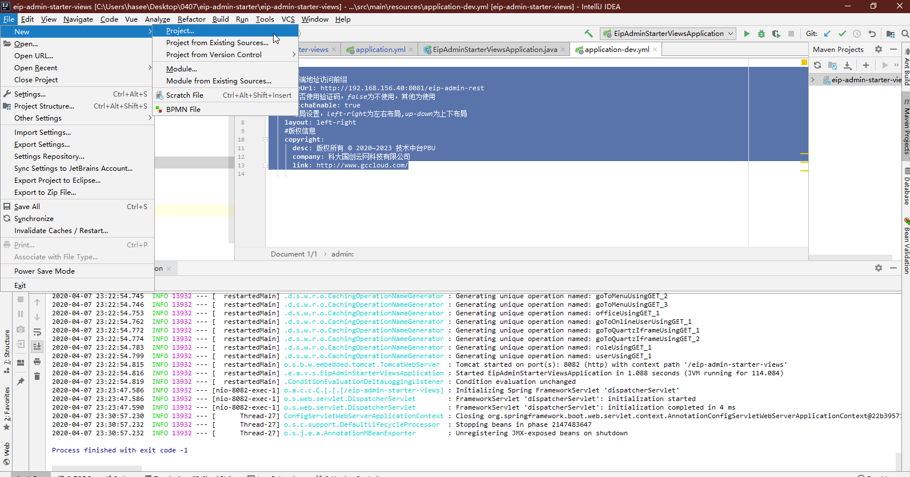Click Save All in File menu
The height and width of the screenshot is (477, 910).
pyautogui.click(x=77, y=207)
